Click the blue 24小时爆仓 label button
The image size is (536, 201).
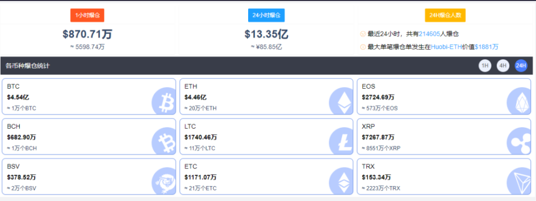pos(266,16)
